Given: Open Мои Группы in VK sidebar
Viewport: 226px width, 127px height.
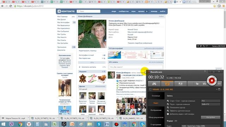Looking at the screenshot, I should pyautogui.click(x=61, y=34).
